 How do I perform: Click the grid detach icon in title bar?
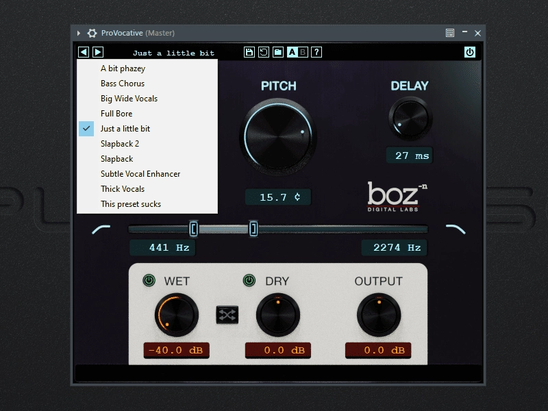(450, 33)
